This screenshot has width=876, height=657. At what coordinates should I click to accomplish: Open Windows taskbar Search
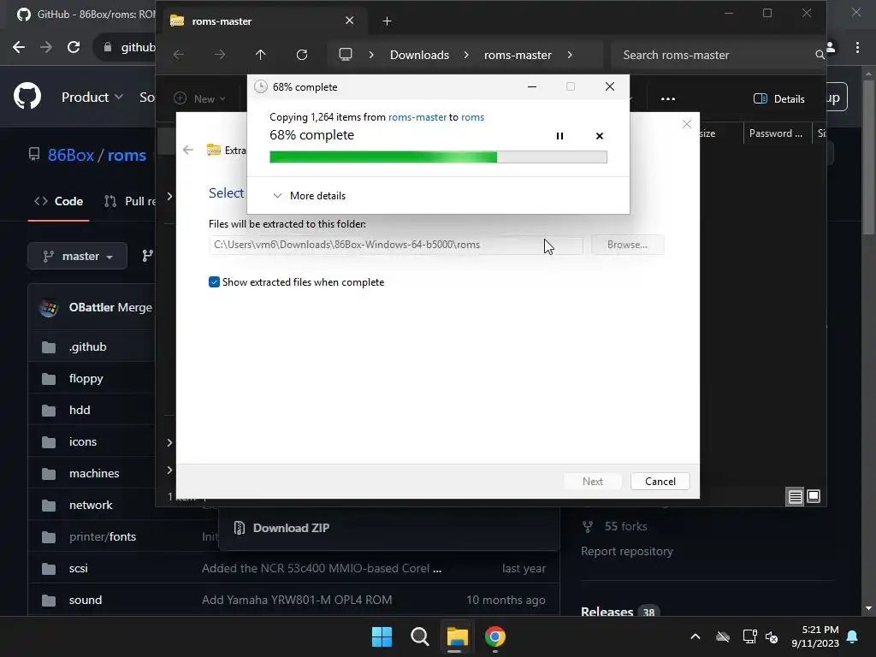[x=419, y=636]
